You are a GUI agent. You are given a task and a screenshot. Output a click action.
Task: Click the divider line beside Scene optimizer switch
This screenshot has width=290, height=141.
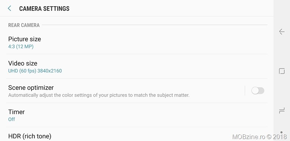pos(245,91)
